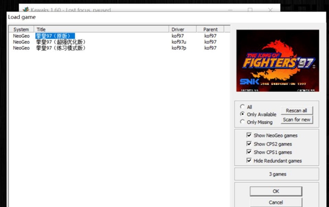Sort list by Driver column header
Image resolution: width=329 pixels, height=207 pixels.
point(183,30)
